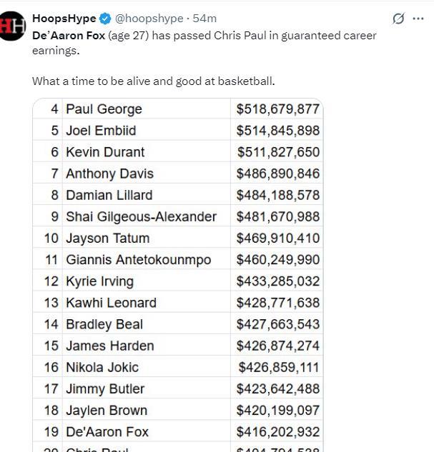The width and height of the screenshot is (434, 452).
Task: Open the career earnings table image
Action: click(x=178, y=275)
